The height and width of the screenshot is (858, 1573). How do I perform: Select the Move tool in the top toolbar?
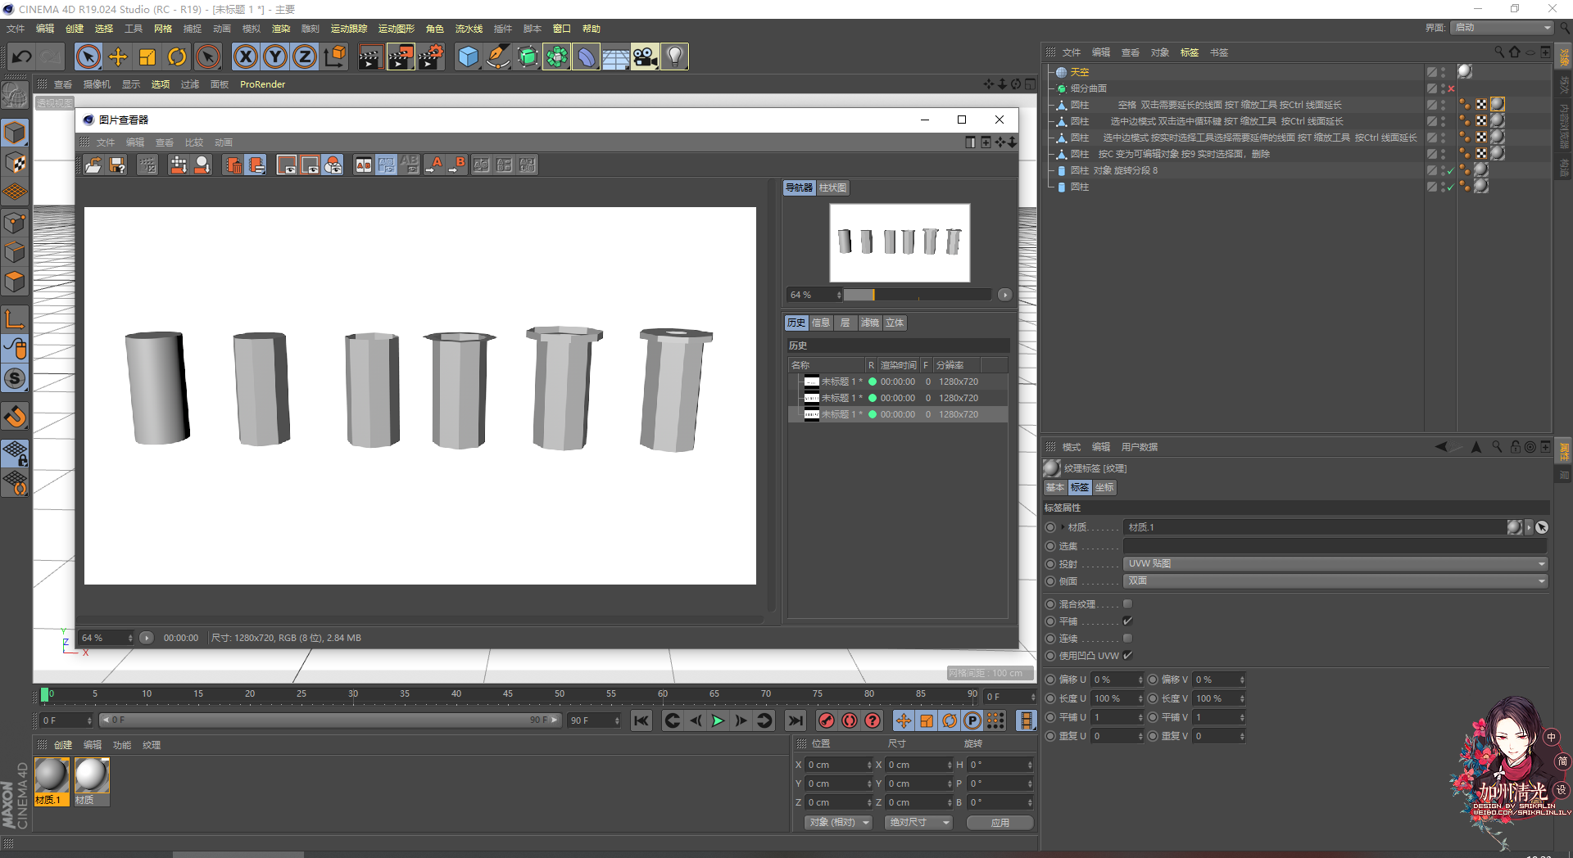click(x=118, y=56)
